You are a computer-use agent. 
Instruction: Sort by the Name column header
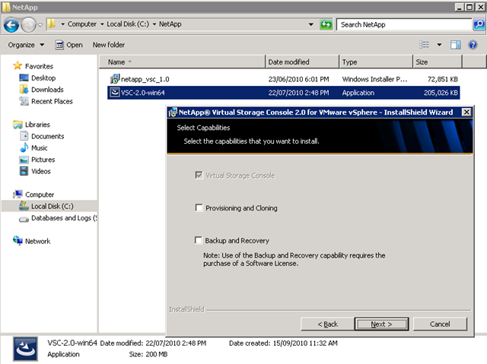183,62
